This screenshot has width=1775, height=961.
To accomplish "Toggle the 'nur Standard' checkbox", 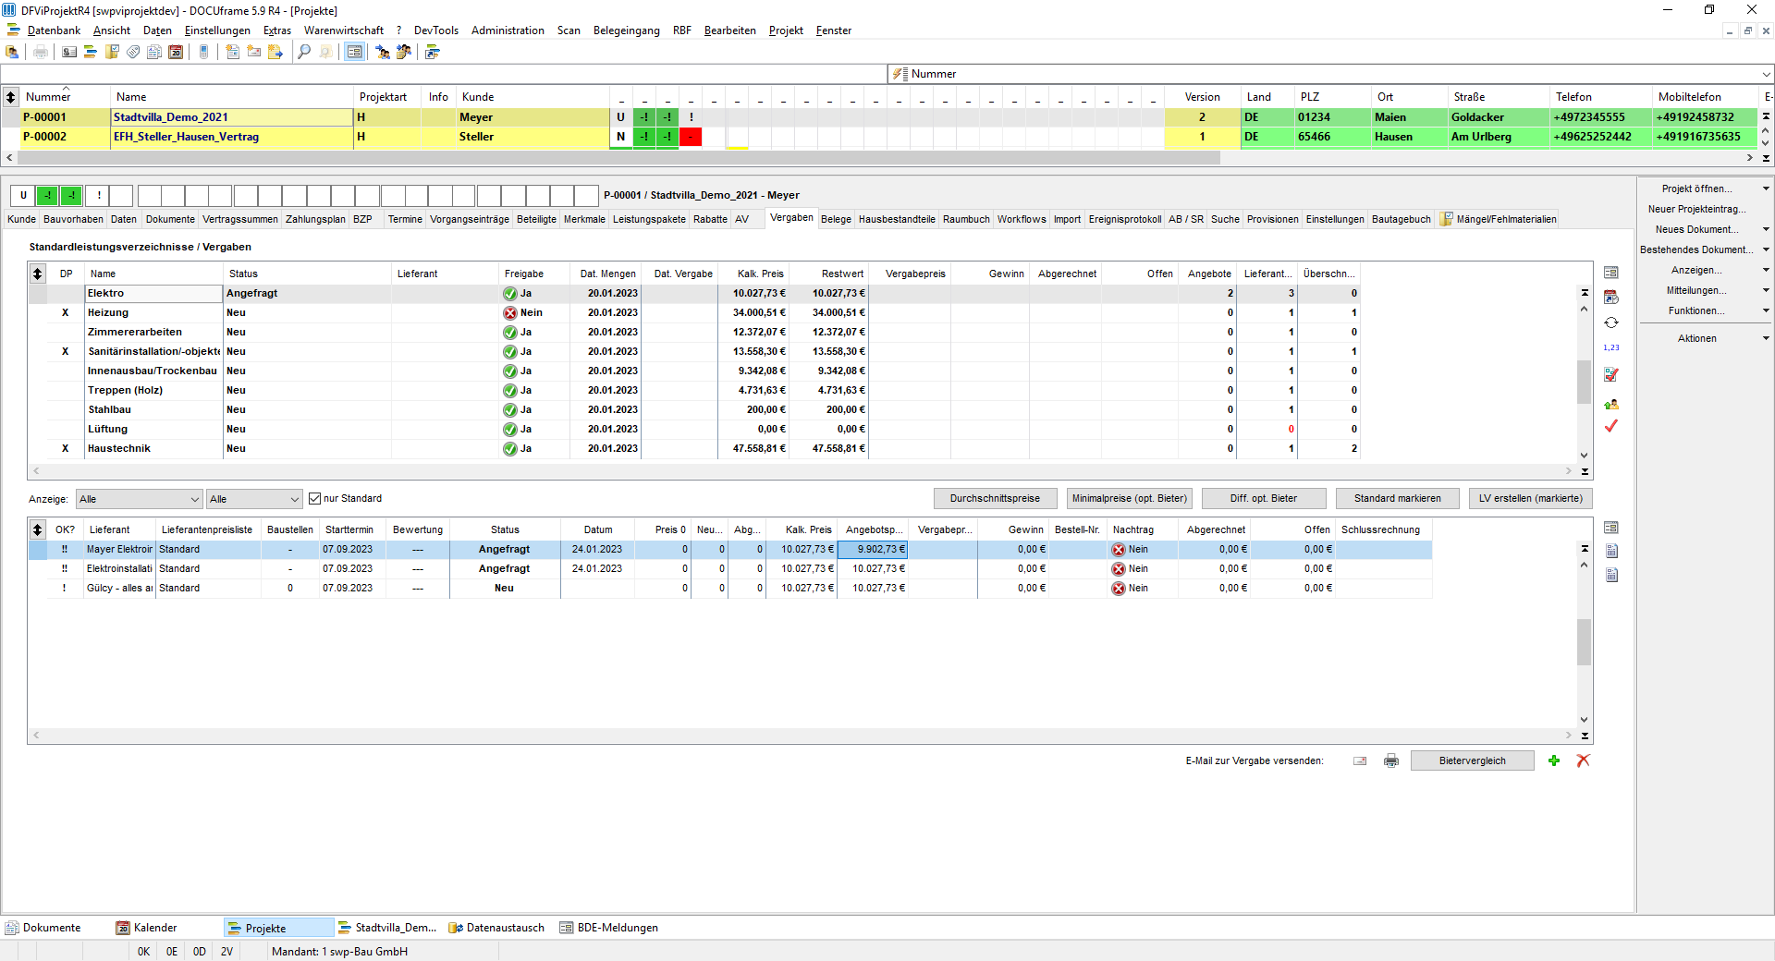I will (x=314, y=499).
